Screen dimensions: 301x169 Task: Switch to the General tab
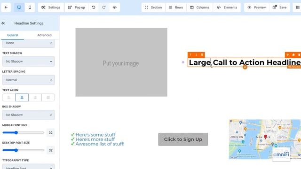pos(13,35)
